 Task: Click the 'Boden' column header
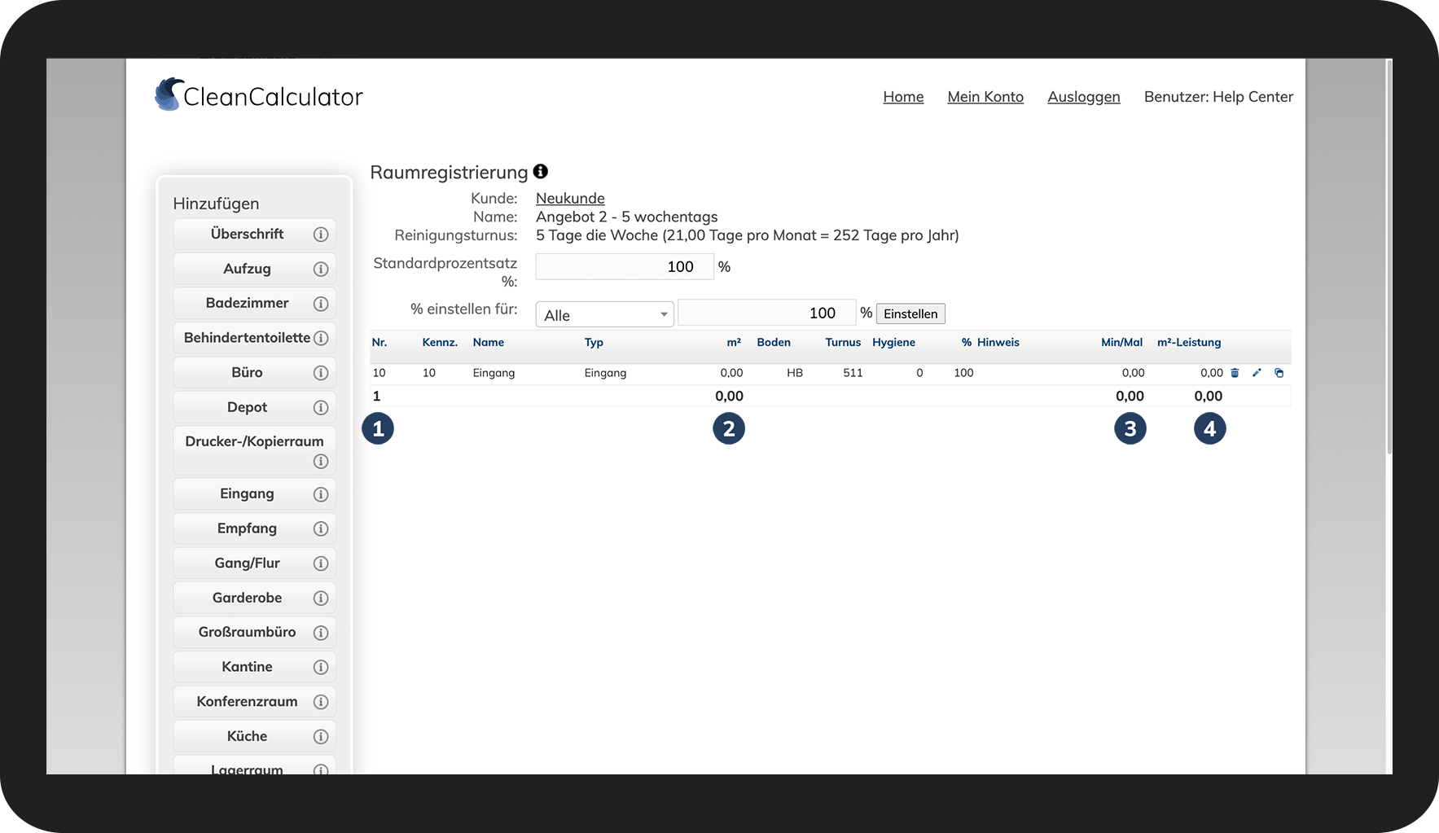774,343
